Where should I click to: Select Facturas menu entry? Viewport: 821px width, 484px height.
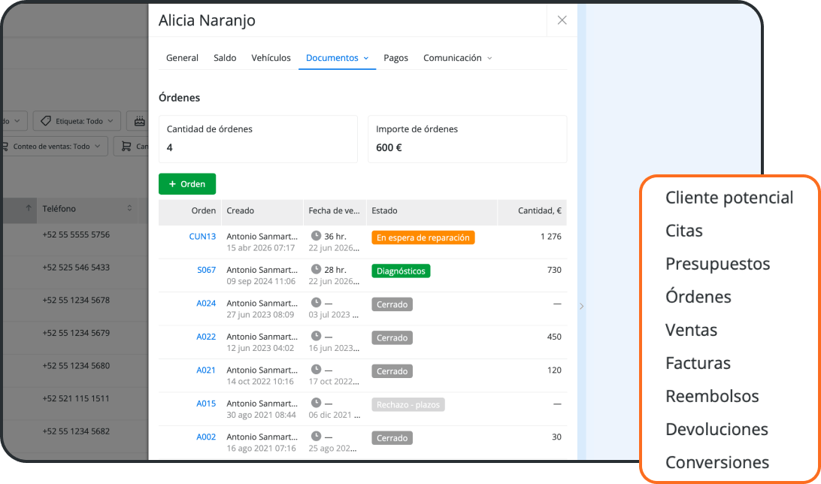[x=698, y=363]
